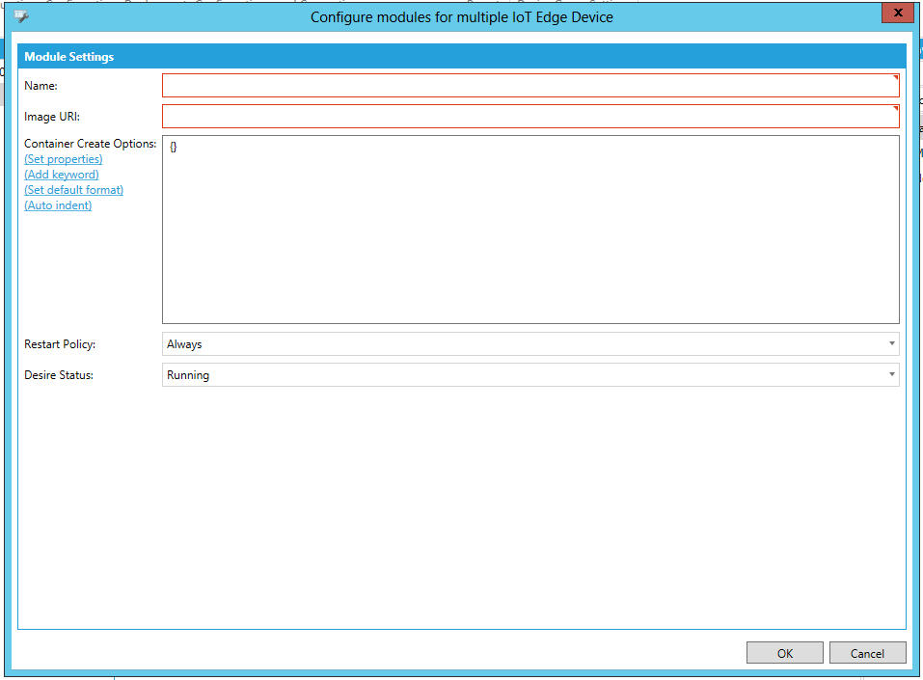The height and width of the screenshot is (680, 923).
Task: Select the Image URI: label text
Action: coord(52,117)
